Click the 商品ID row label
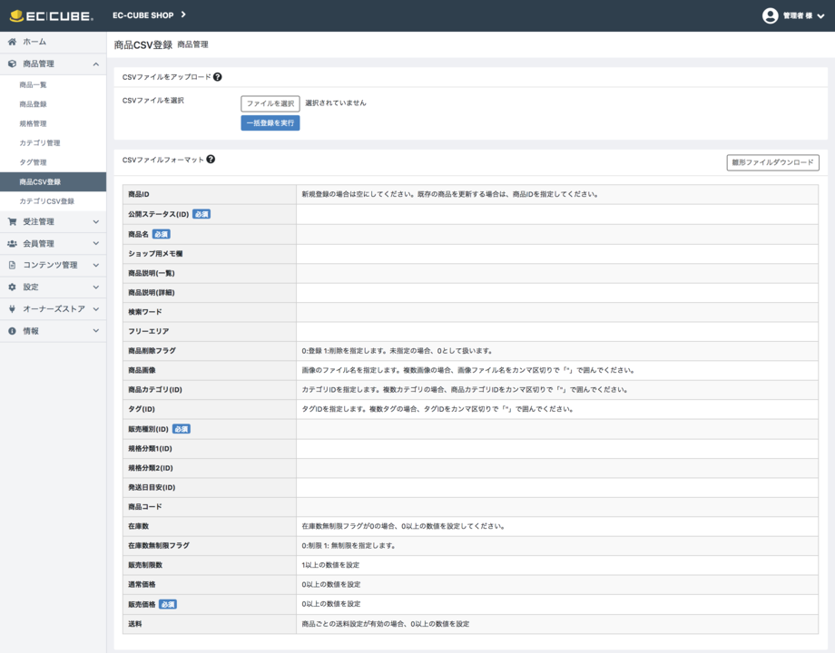This screenshot has width=835, height=653. pos(139,194)
